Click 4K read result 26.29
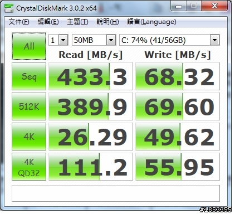Image resolution: width=235 pixels, height=214 pixels. click(x=91, y=137)
